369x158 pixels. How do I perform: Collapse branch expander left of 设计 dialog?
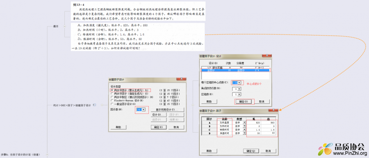193,105
